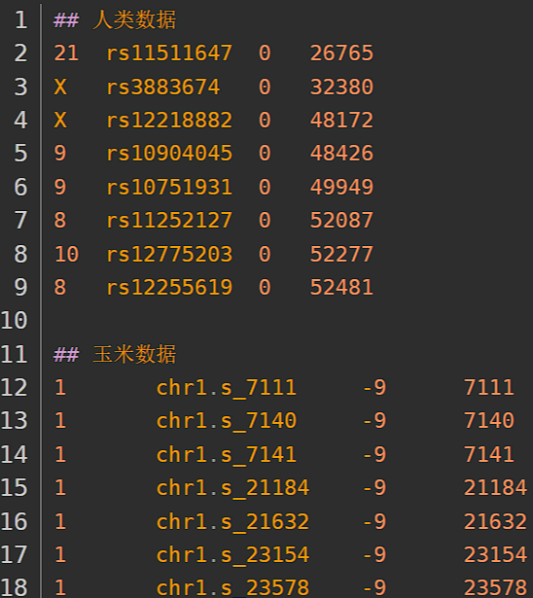The image size is (533, 598).
Task: Click the heading text 人类数据
Action: click(134, 19)
